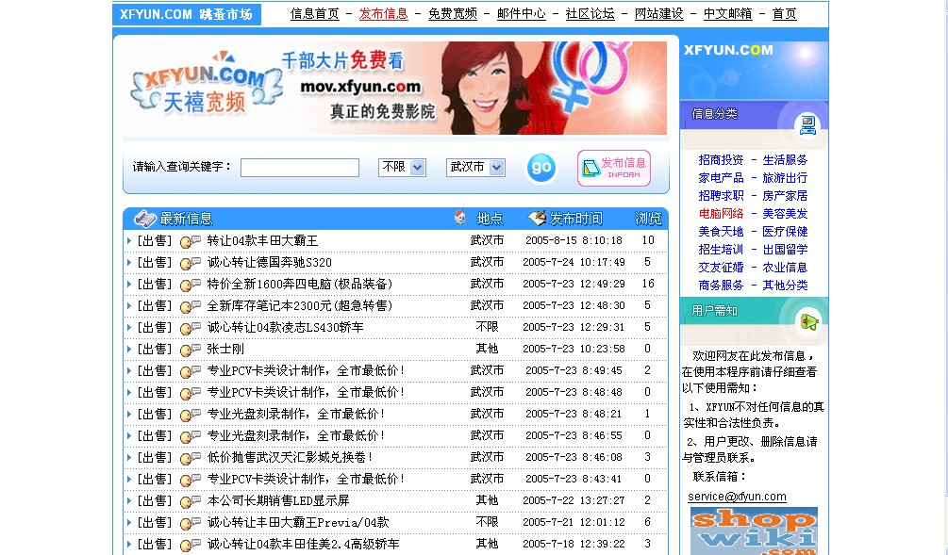Open the 不限 category dropdown
Viewport: 948px width, 555px height.
click(x=402, y=168)
